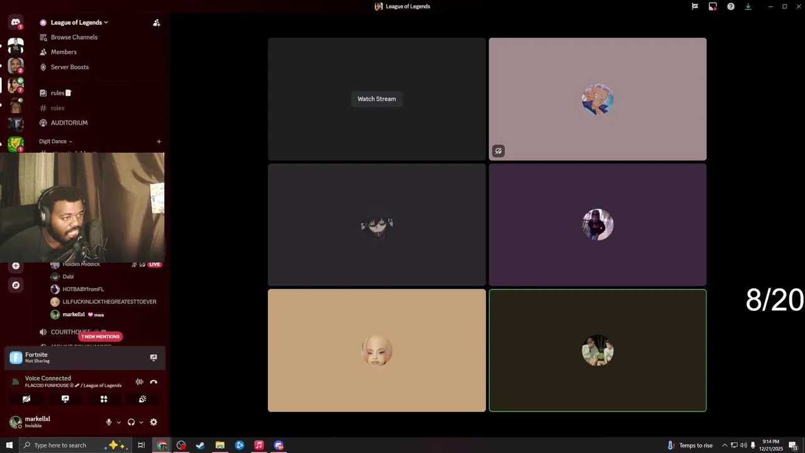
Task: Select the anime avatar tile with camera-off icon
Action: [x=597, y=99]
